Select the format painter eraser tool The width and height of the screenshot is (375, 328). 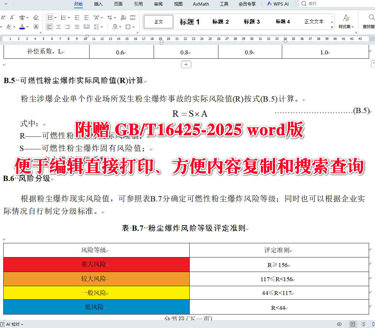click(x=36, y=17)
